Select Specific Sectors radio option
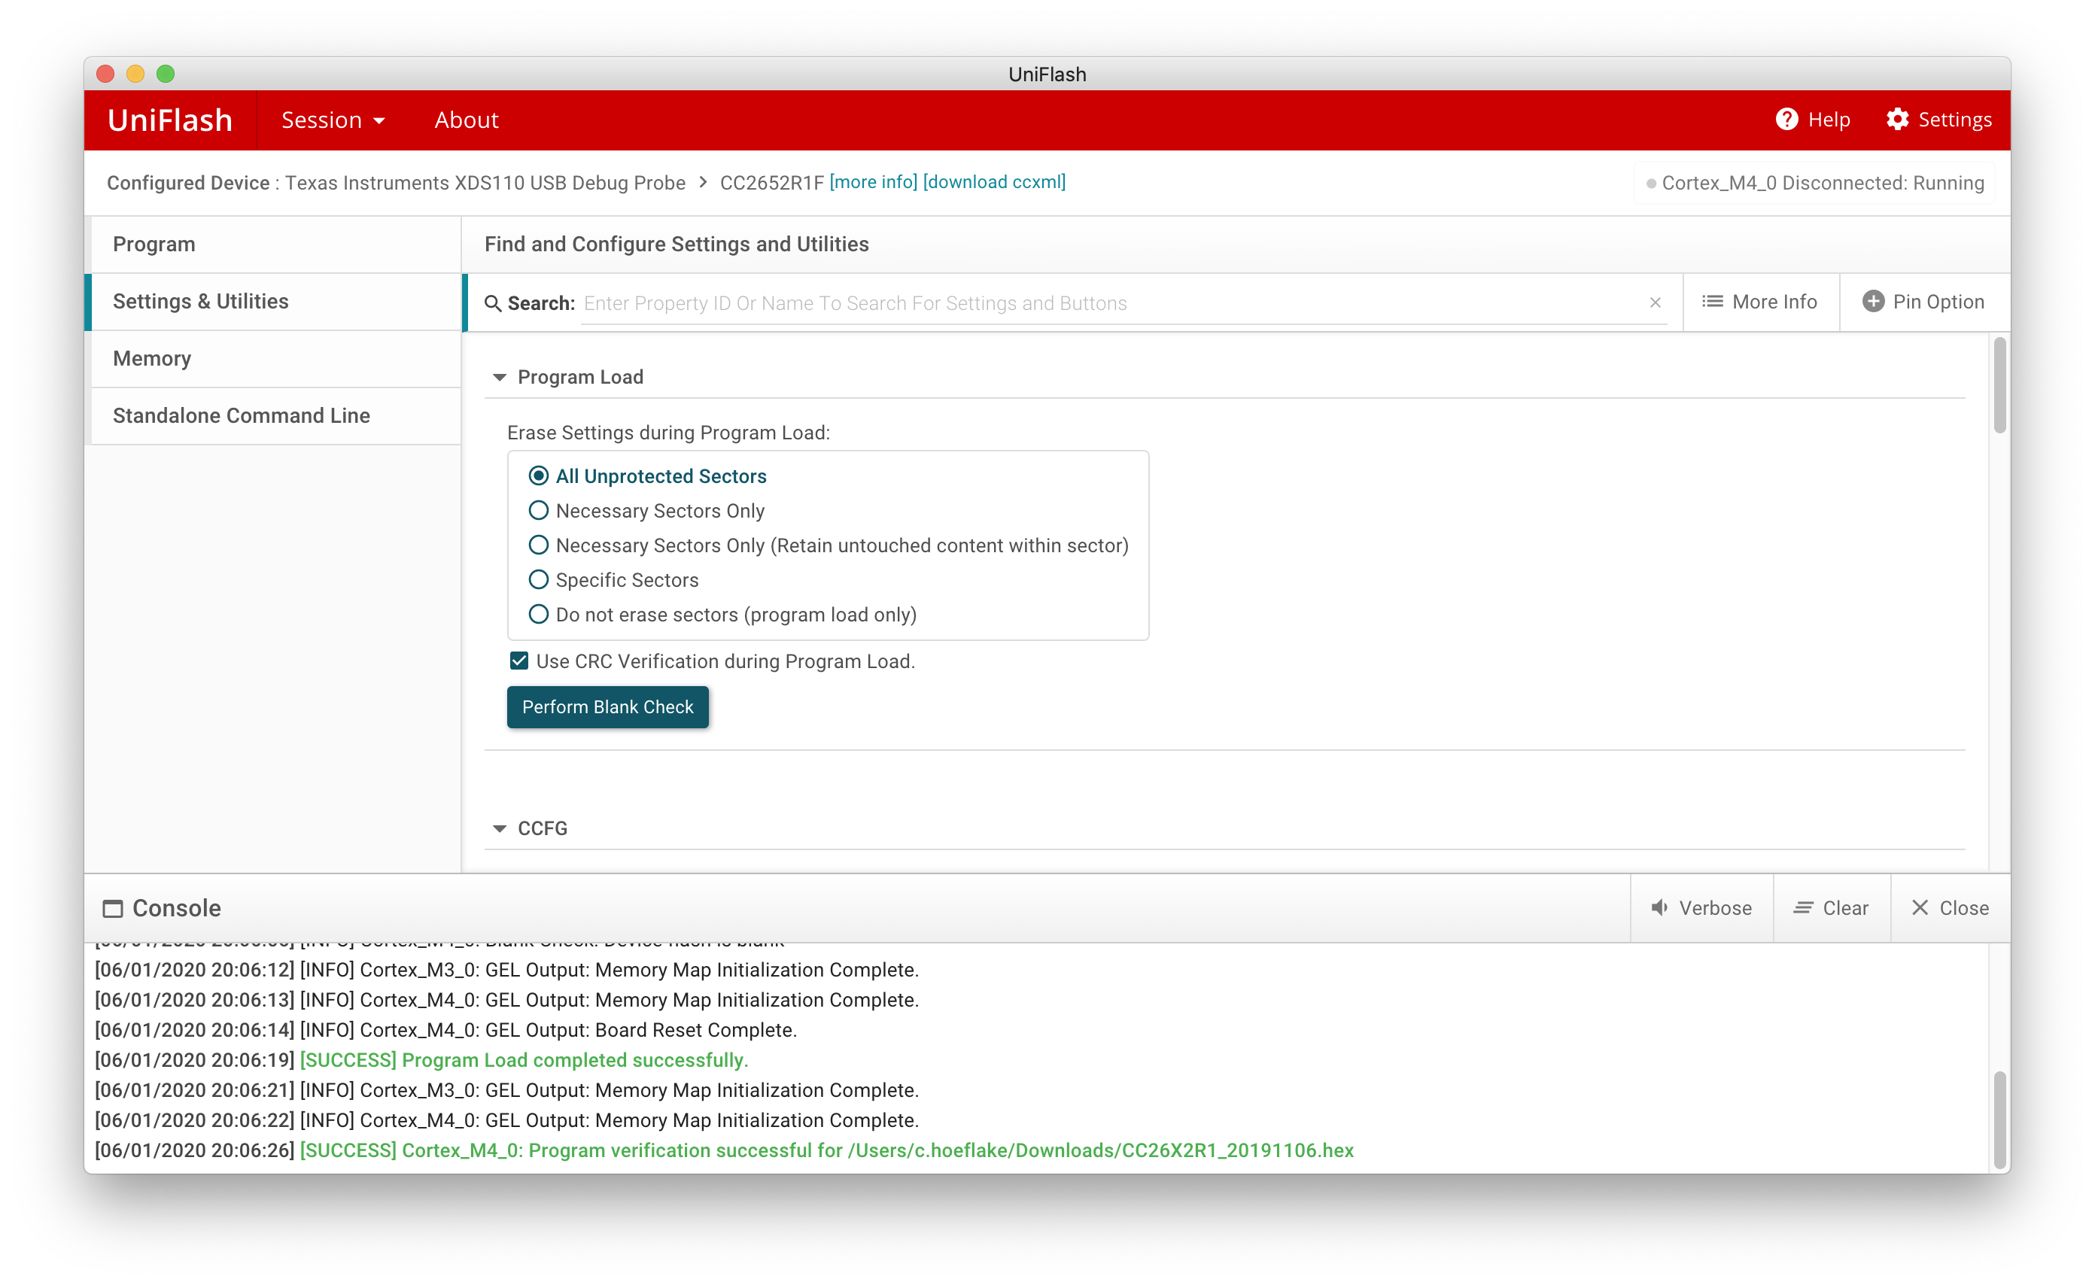Image resolution: width=2095 pixels, height=1285 pixels. [538, 579]
